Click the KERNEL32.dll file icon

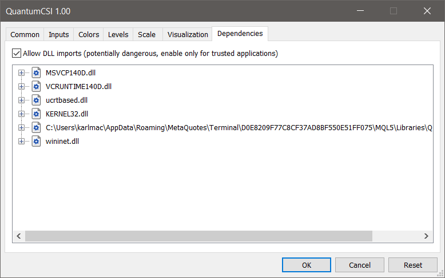pyautogui.click(x=36, y=114)
